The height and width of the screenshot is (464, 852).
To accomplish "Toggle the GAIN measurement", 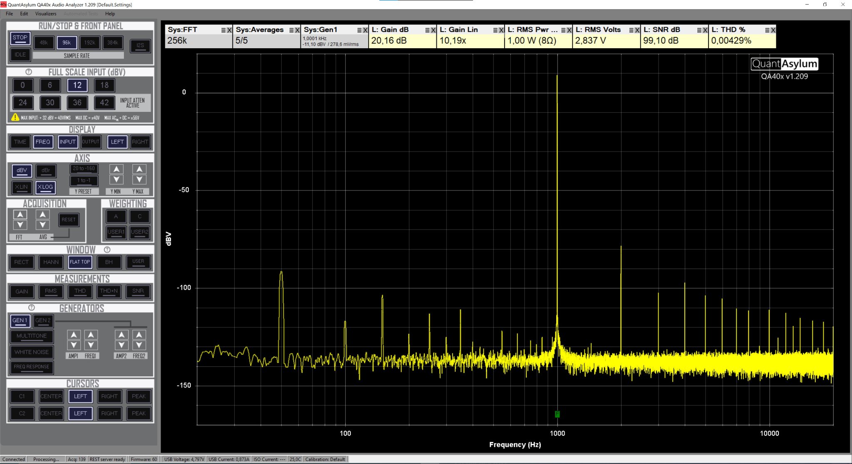I will (22, 291).
